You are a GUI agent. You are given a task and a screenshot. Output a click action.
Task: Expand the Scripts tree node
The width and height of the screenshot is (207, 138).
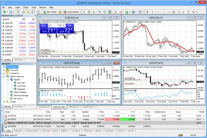pos(4,102)
